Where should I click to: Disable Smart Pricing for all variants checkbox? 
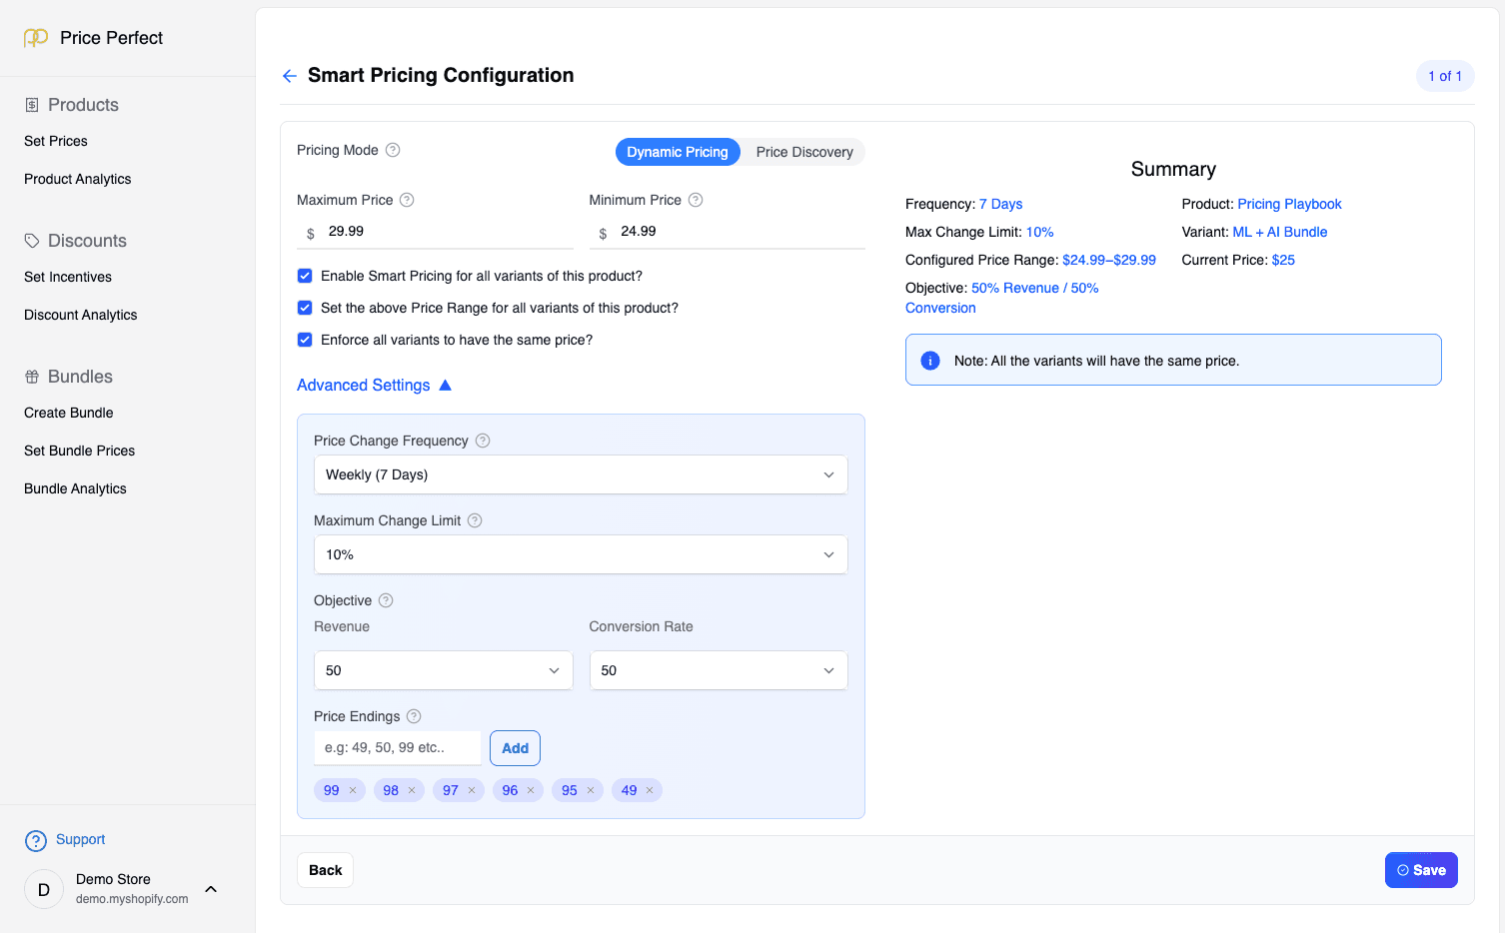tap(305, 276)
